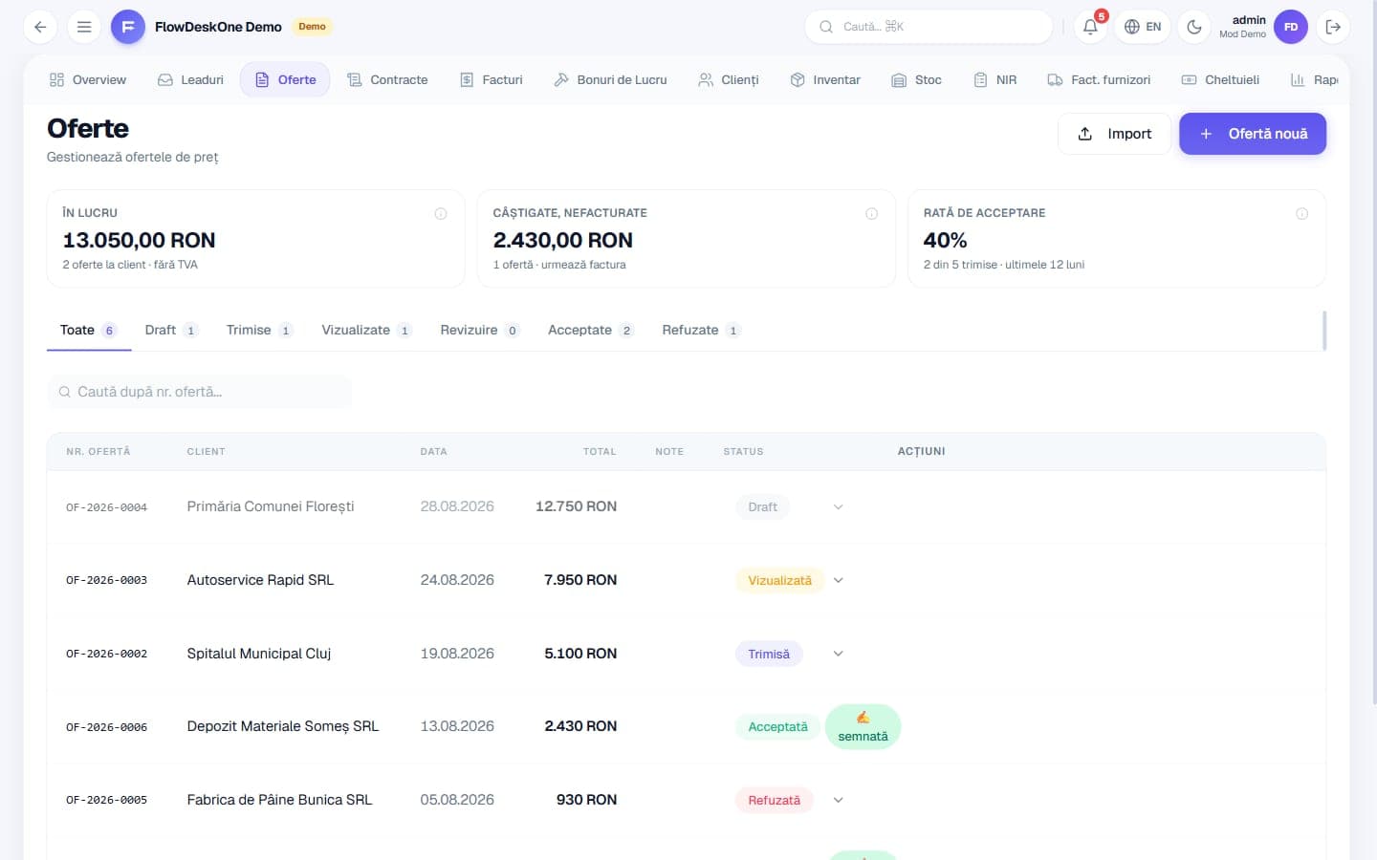This screenshot has width=1377, height=860.
Task: Click the Refuzată status badge
Action: tap(774, 800)
